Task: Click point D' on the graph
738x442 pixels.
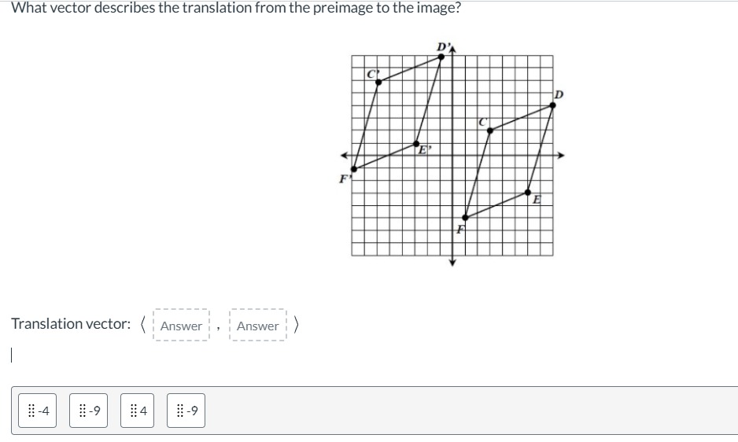Action: tap(441, 57)
